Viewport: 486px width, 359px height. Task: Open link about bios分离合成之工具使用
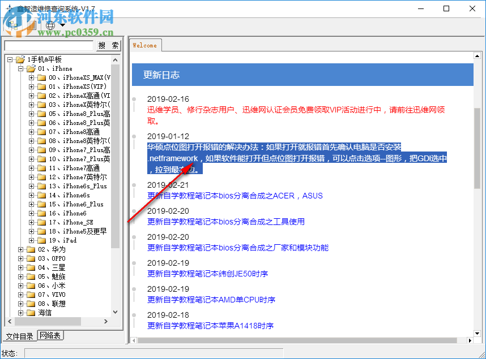(x=226, y=222)
